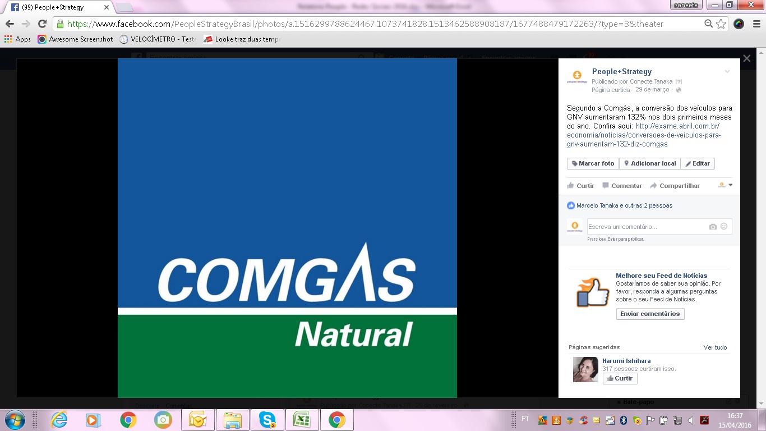Click Bluetooth tray icon

tap(624, 420)
